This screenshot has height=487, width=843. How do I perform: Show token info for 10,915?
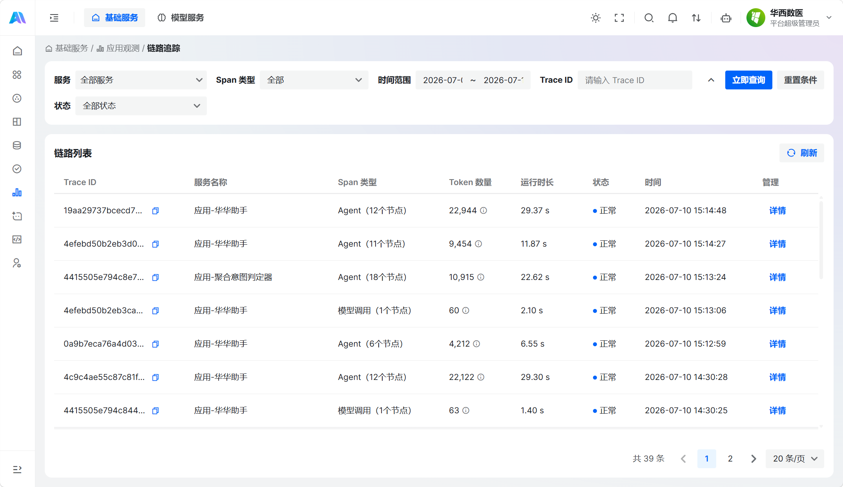coord(481,277)
